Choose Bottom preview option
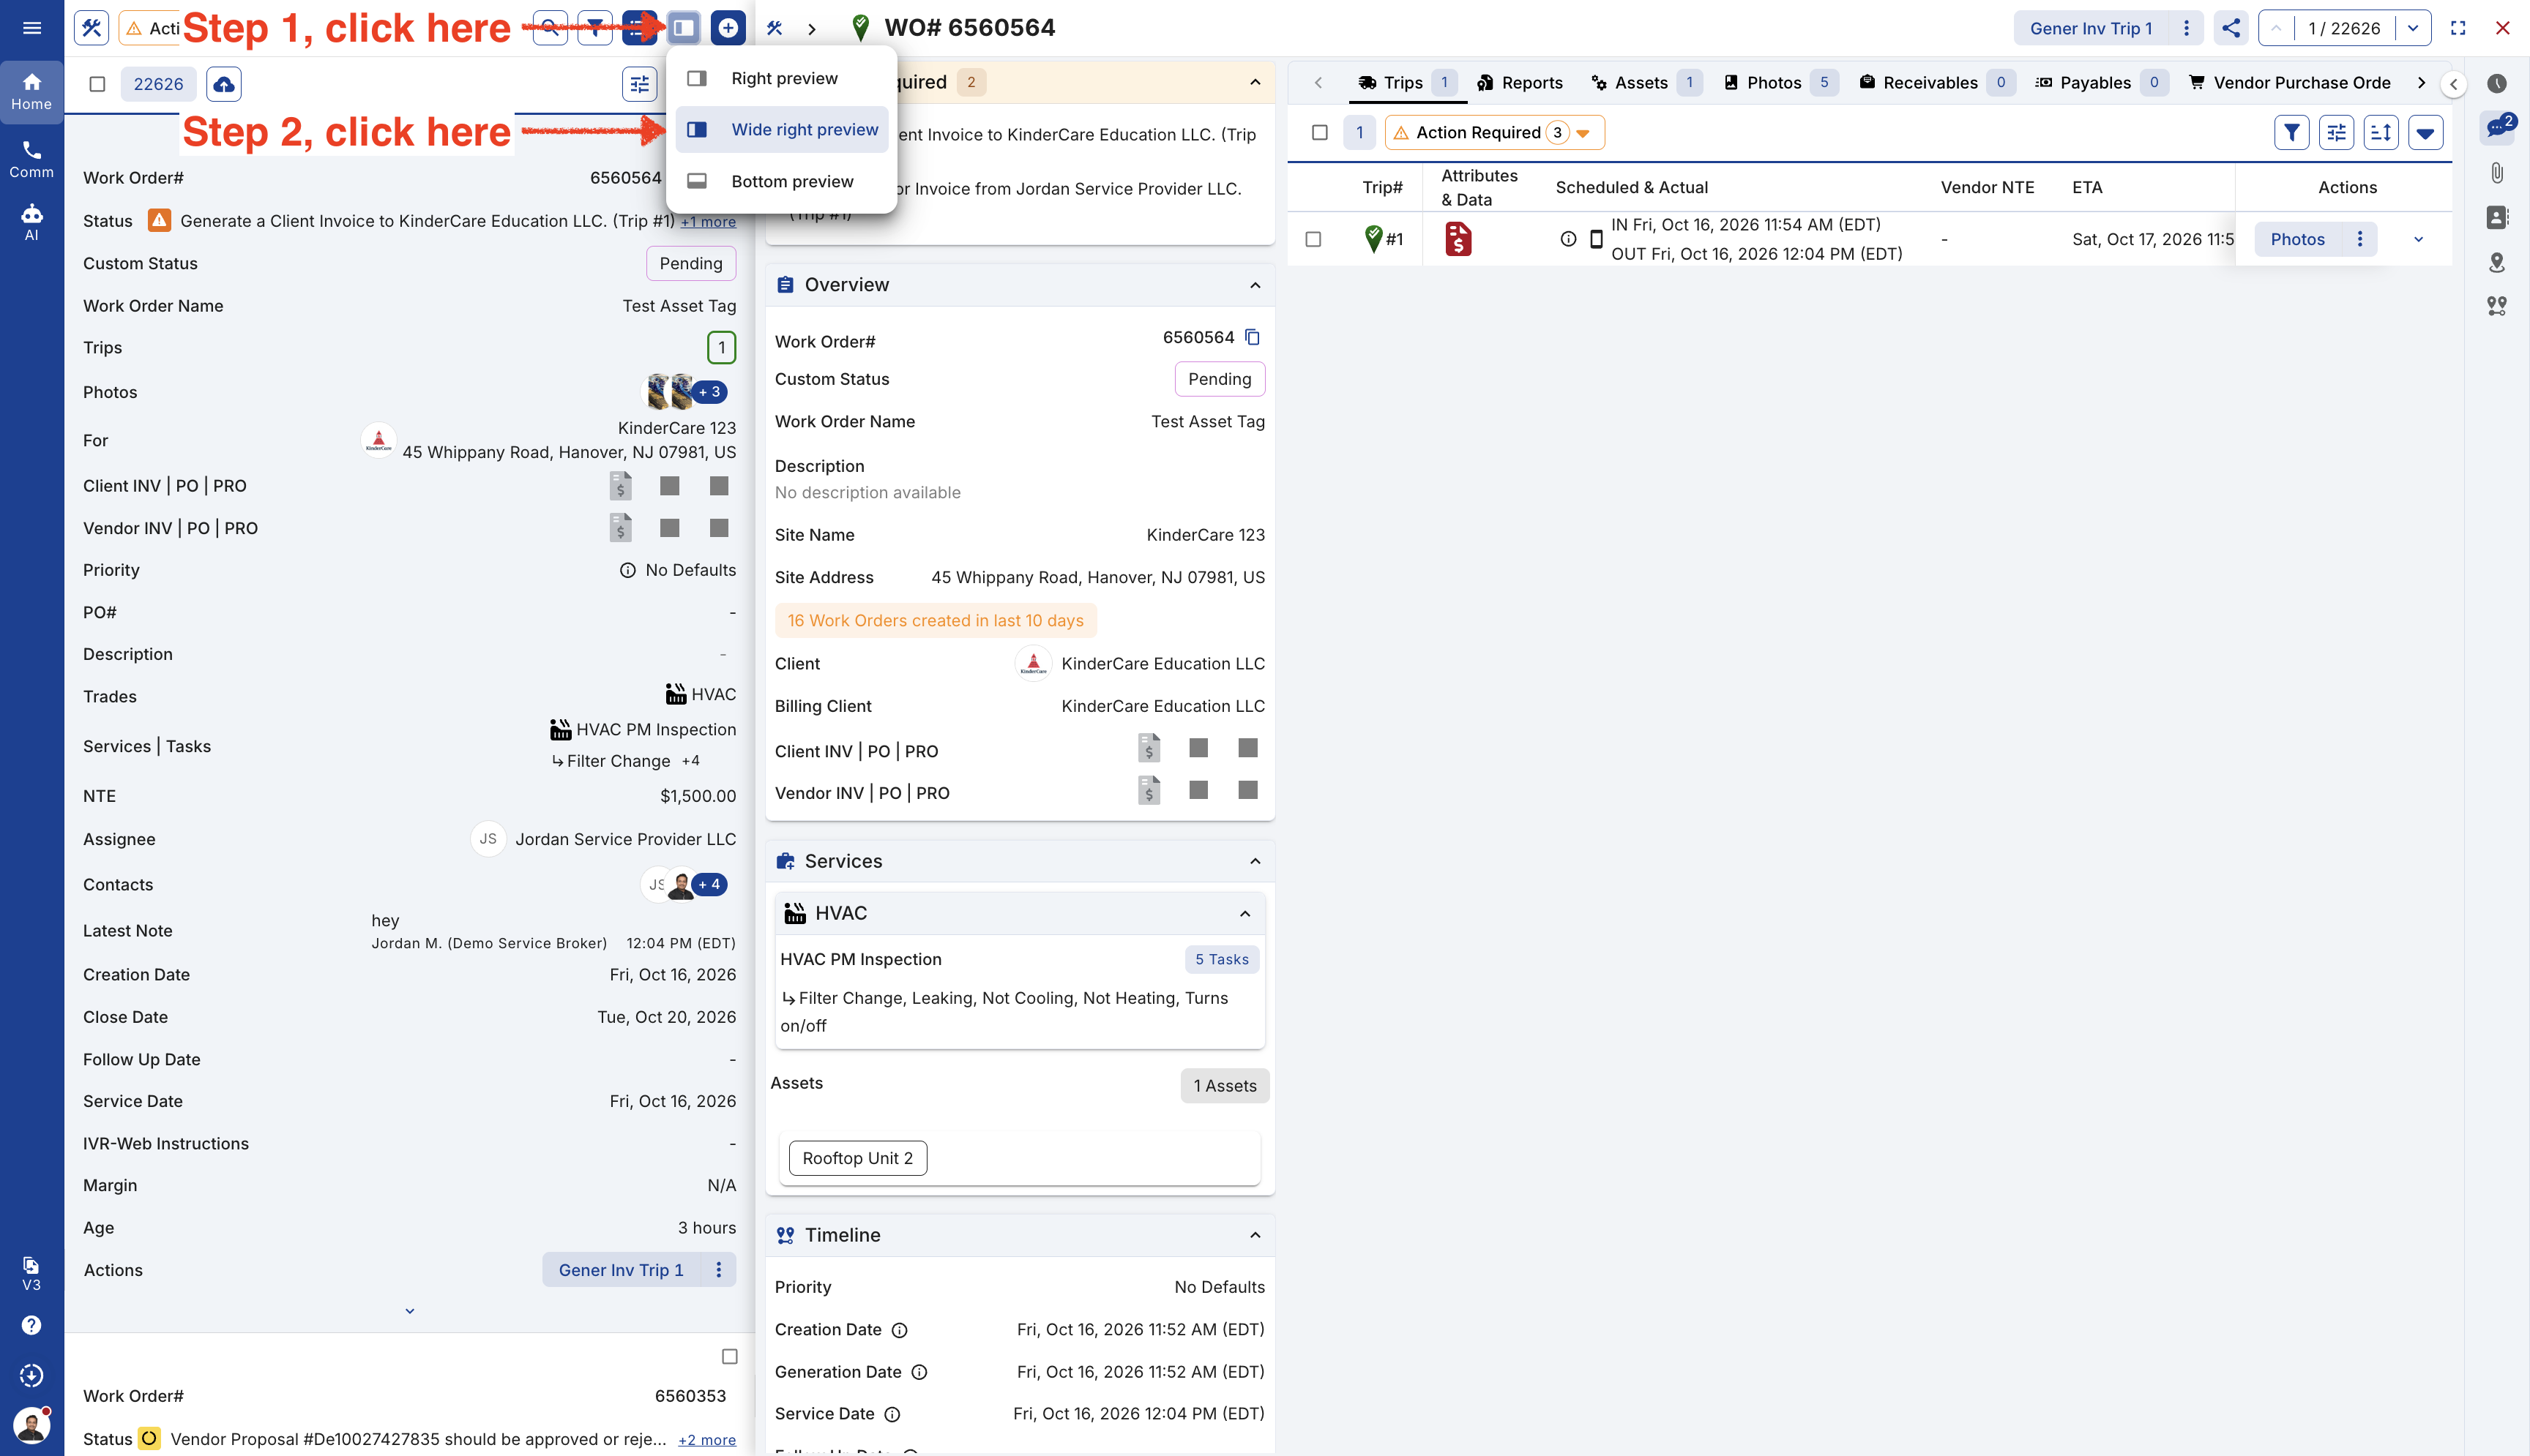The image size is (2530, 1456). point(781,181)
